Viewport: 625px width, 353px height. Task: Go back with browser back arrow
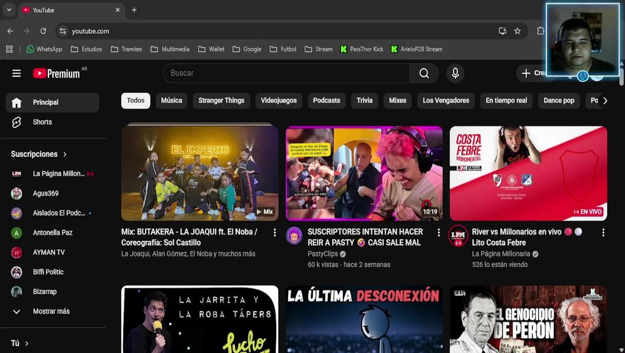coord(10,31)
